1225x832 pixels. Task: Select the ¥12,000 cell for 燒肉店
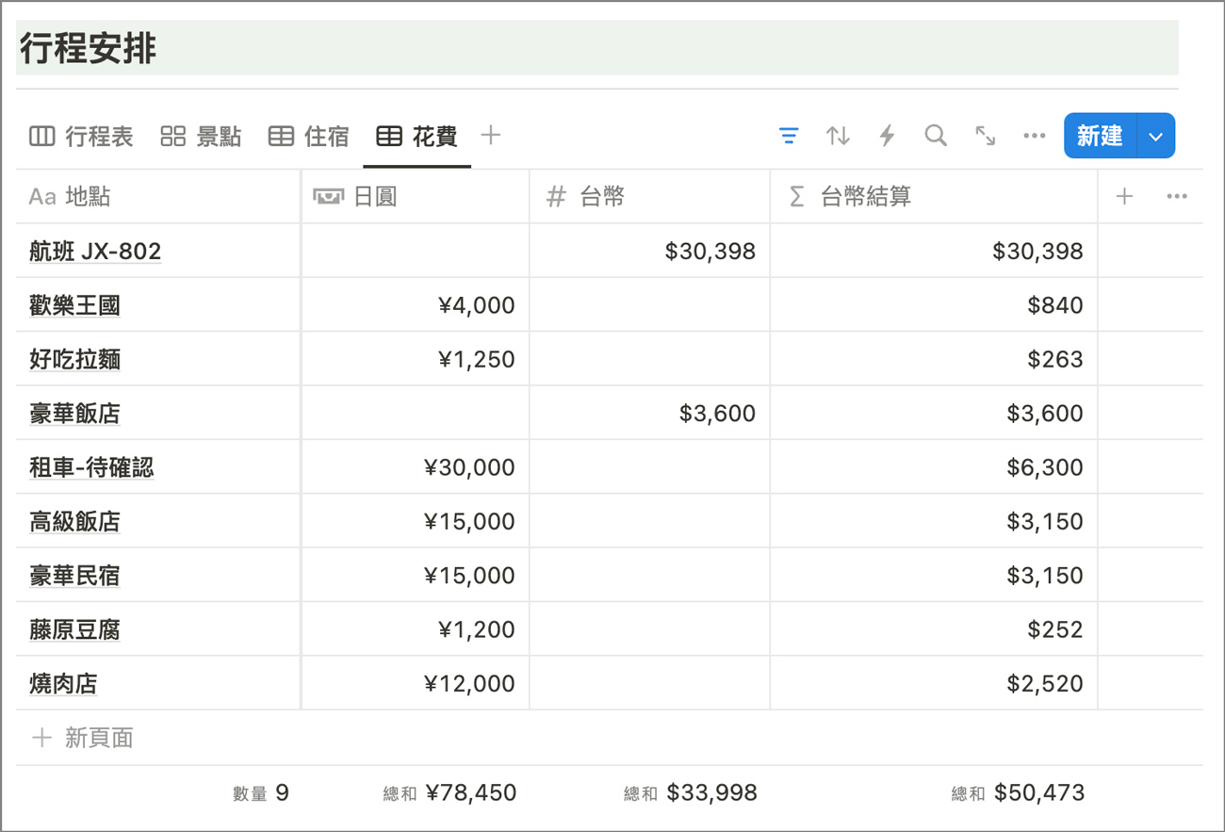point(415,682)
